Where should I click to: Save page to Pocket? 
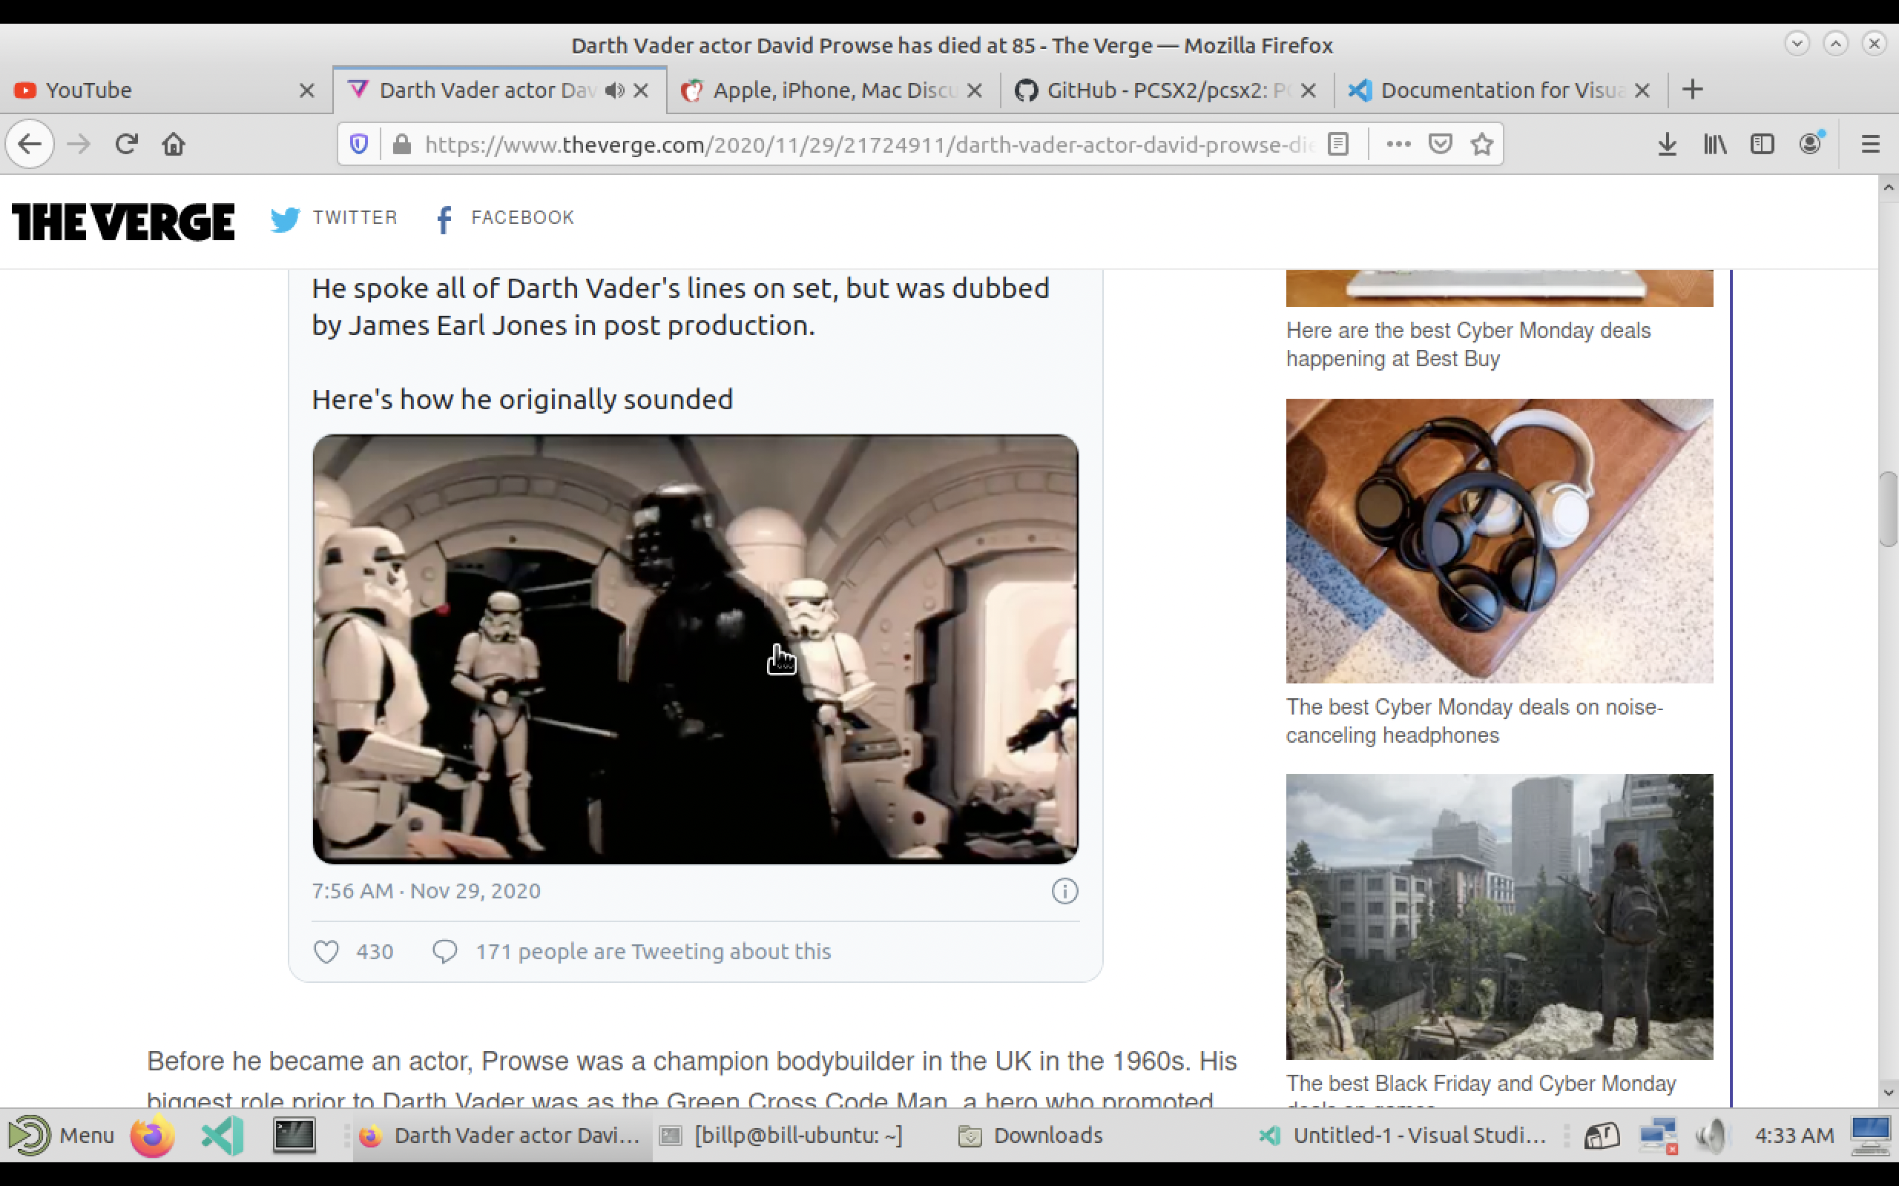click(1440, 145)
